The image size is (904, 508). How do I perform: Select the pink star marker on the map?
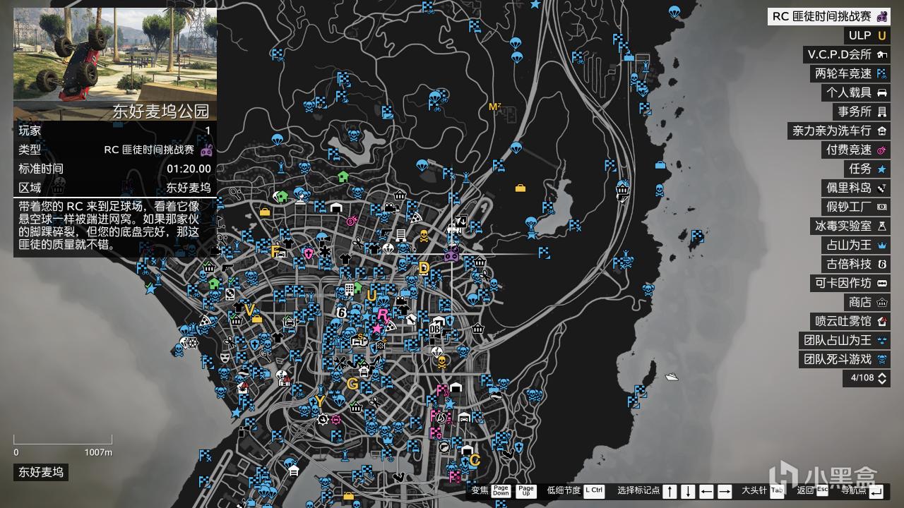click(x=377, y=328)
